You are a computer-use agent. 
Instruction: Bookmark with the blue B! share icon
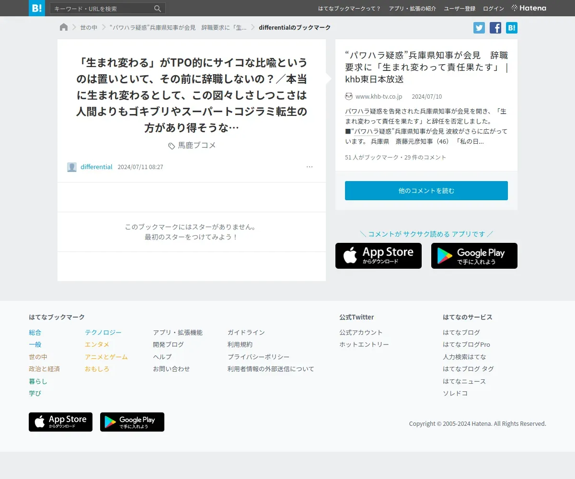pyautogui.click(x=512, y=28)
